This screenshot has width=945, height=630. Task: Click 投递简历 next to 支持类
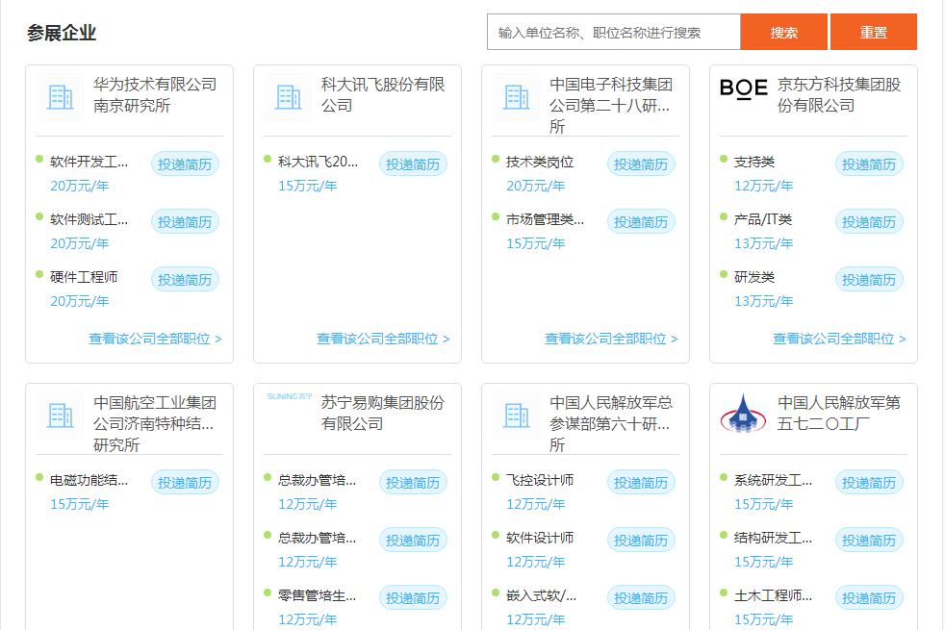pos(868,164)
